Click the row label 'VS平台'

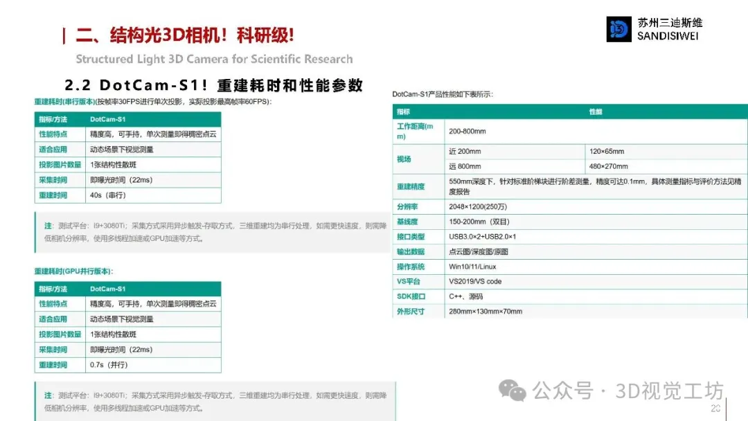408,281
